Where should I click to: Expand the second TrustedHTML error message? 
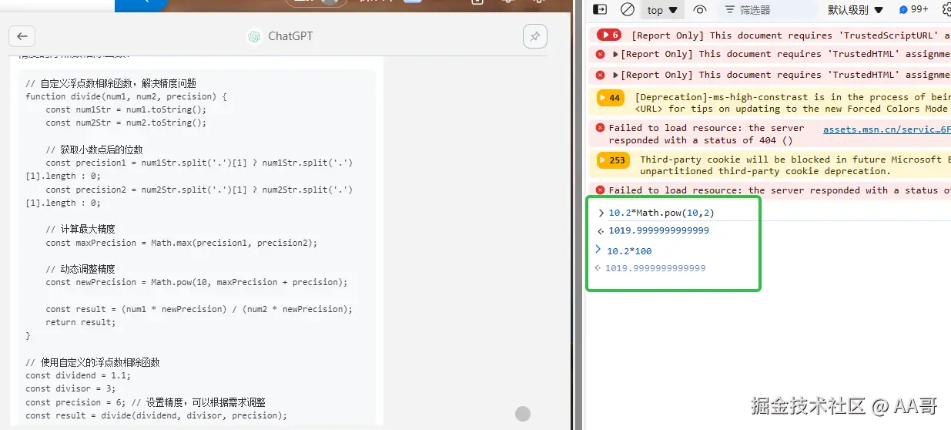(x=615, y=76)
